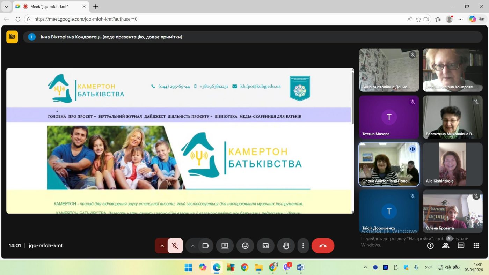The width and height of the screenshot is (489, 275).
Task: Open the in-call chat messages panel
Action: pyautogui.click(x=461, y=246)
